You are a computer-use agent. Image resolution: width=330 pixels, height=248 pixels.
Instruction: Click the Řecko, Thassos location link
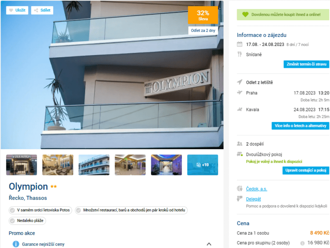[x=28, y=198]
